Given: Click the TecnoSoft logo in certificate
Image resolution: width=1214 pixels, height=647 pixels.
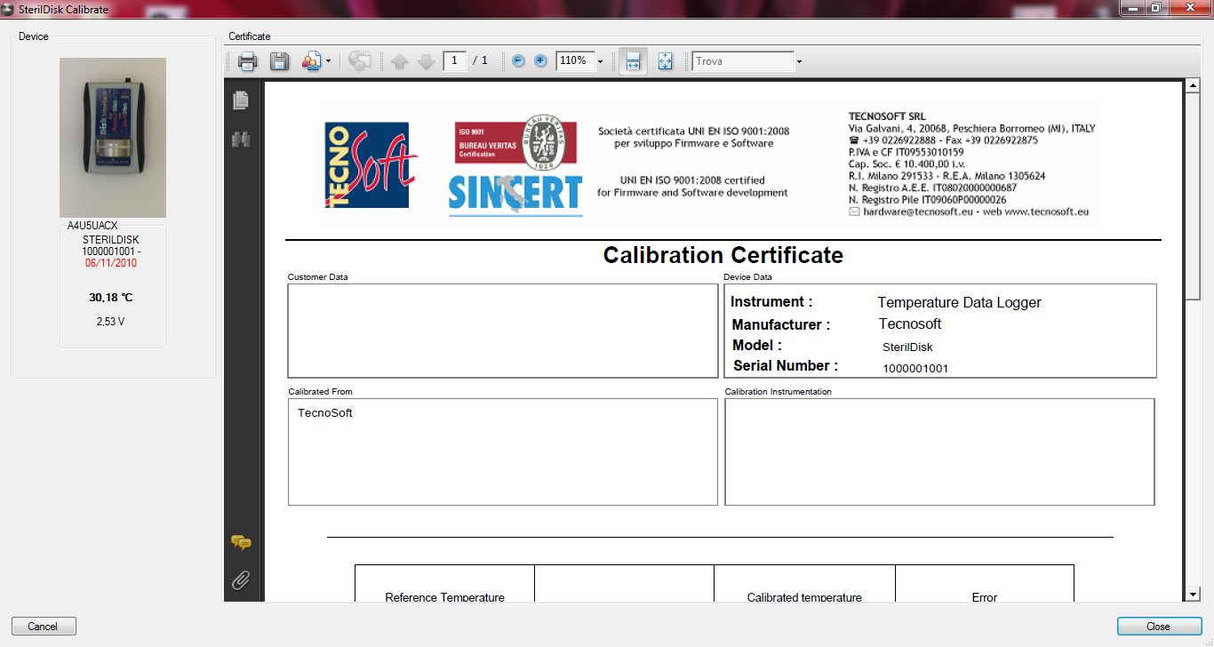Looking at the screenshot, I should [x=371, y=165].
